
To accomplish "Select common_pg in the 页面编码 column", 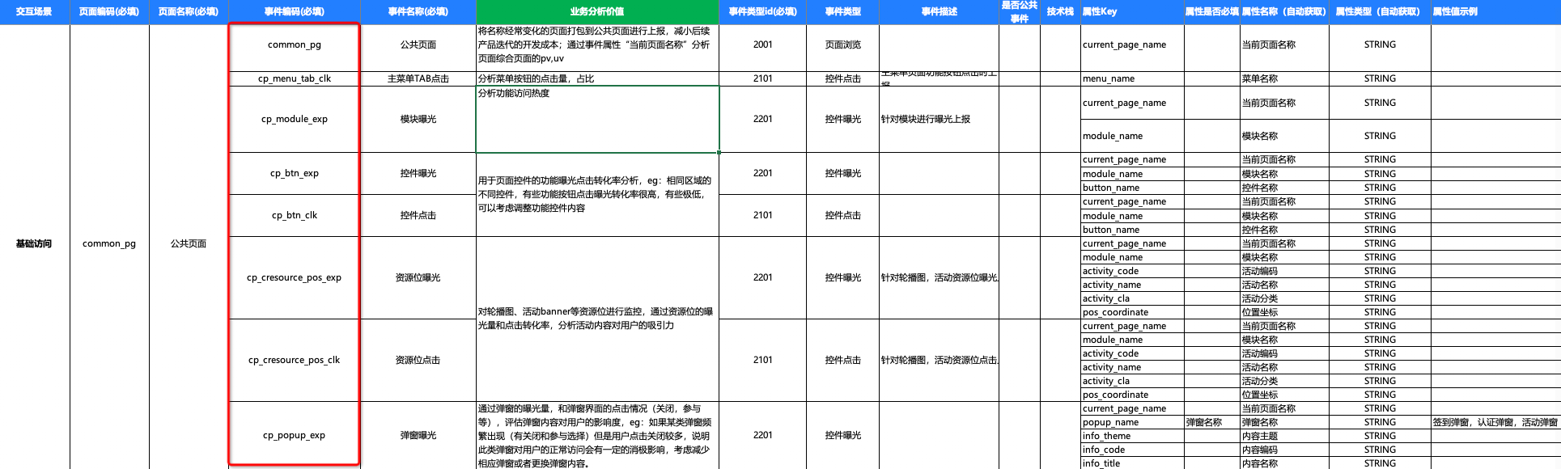I will tap(109, 243).
